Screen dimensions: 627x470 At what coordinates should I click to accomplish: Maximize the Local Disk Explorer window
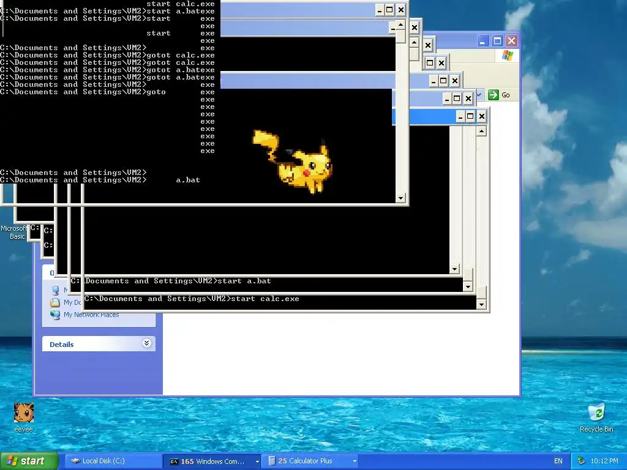tap(497, 41)
